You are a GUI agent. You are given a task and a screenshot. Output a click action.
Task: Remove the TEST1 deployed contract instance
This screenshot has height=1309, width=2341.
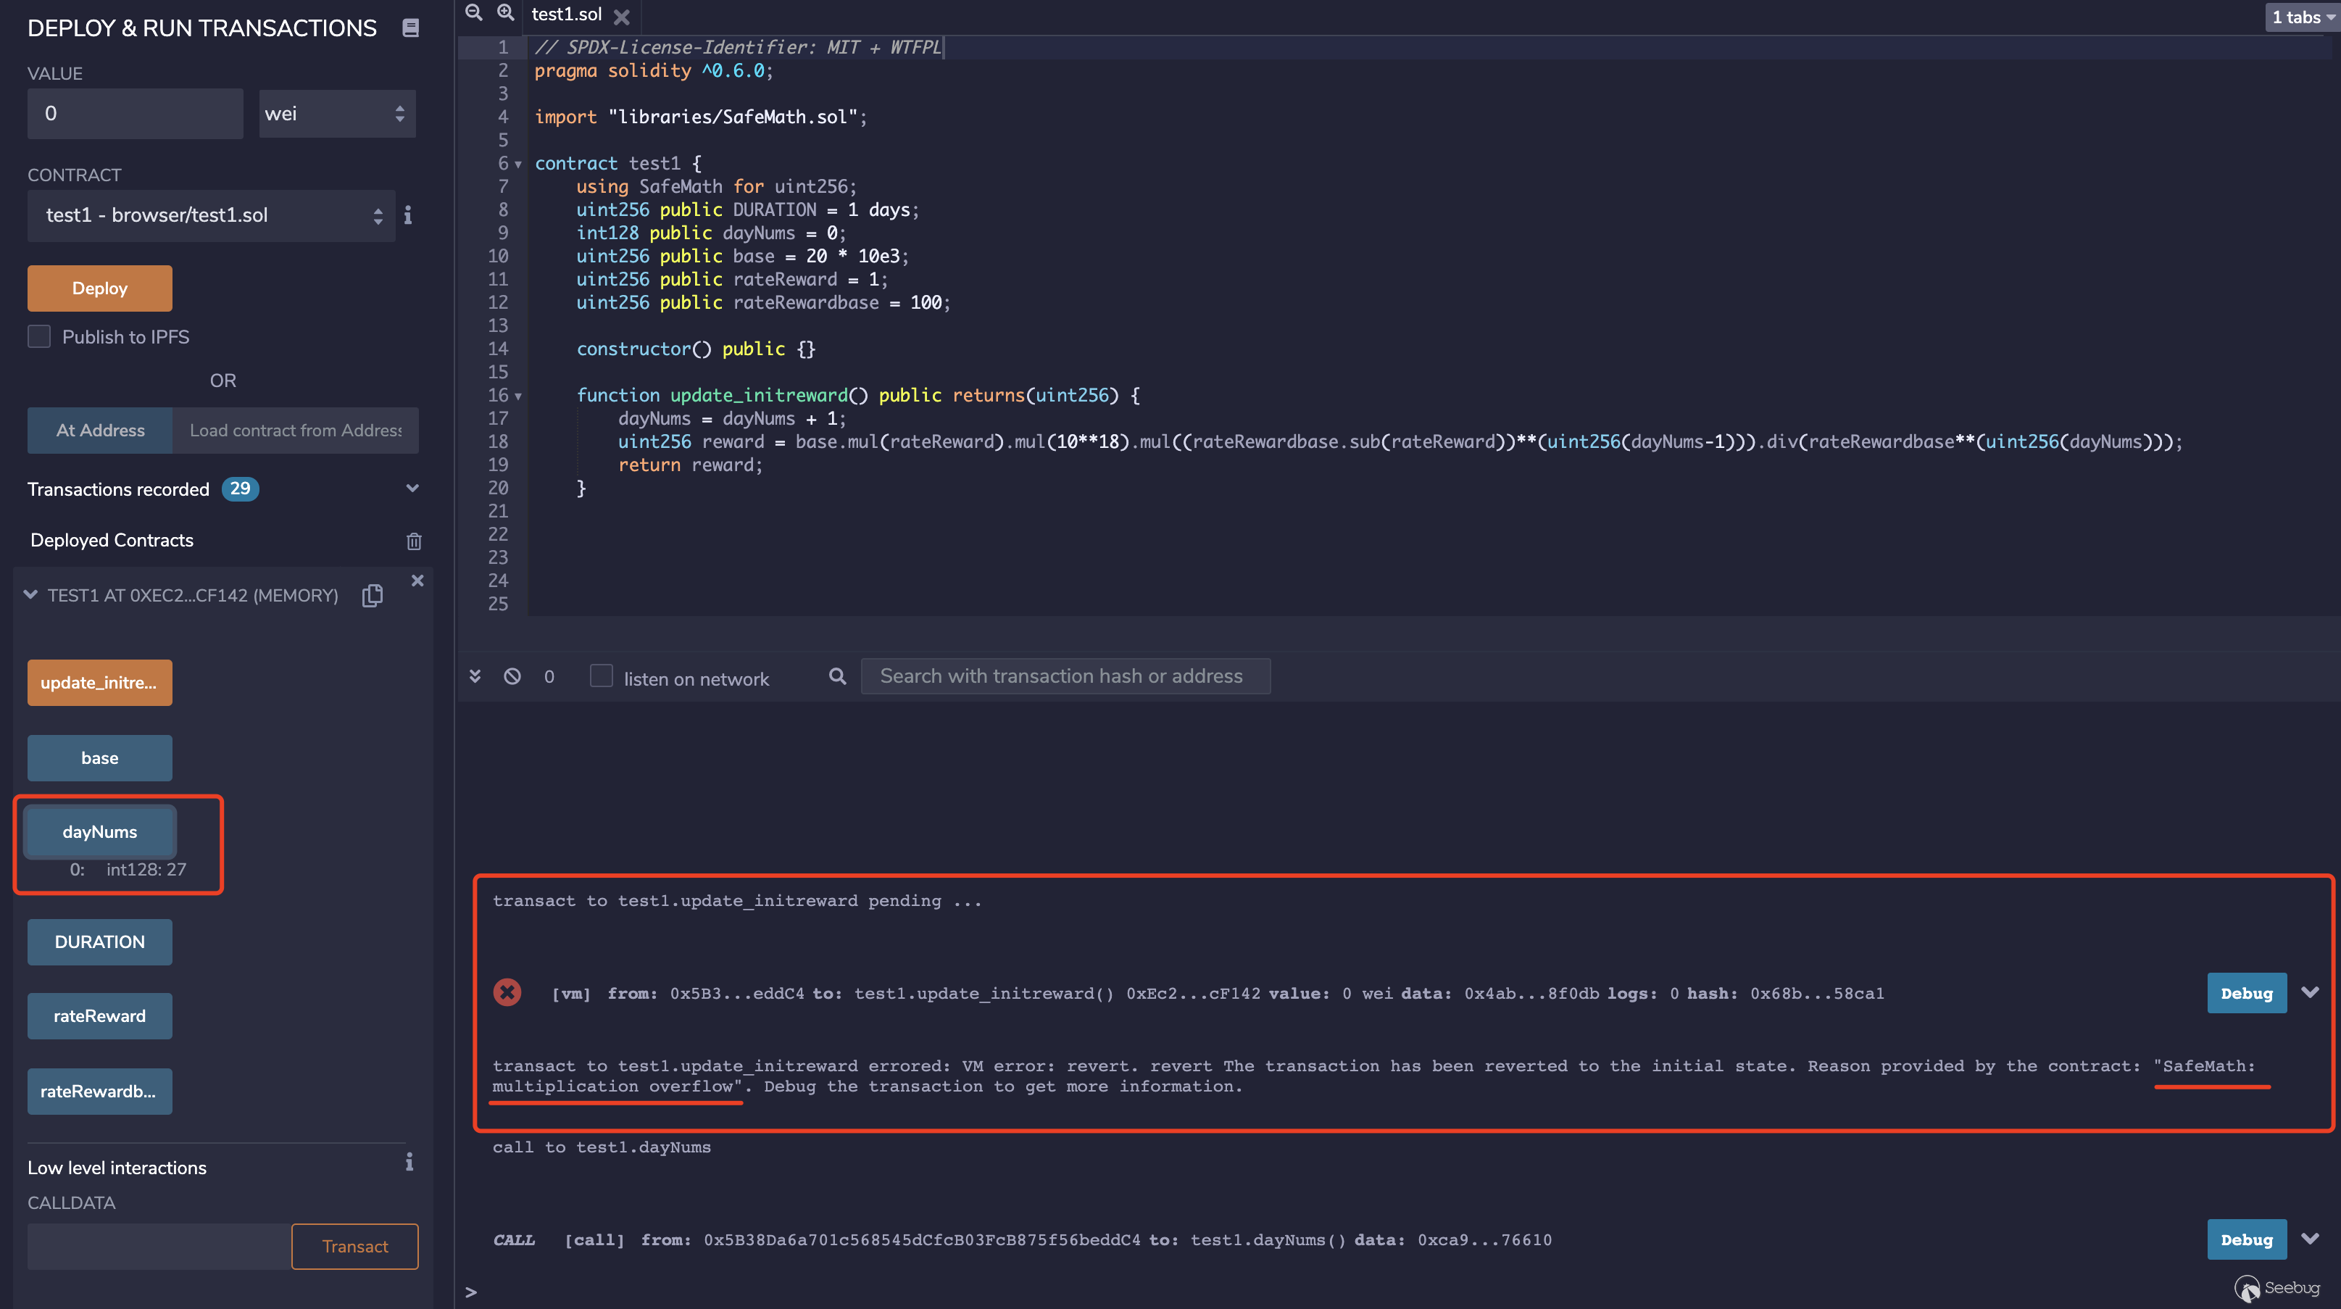[x=417, y=581]
